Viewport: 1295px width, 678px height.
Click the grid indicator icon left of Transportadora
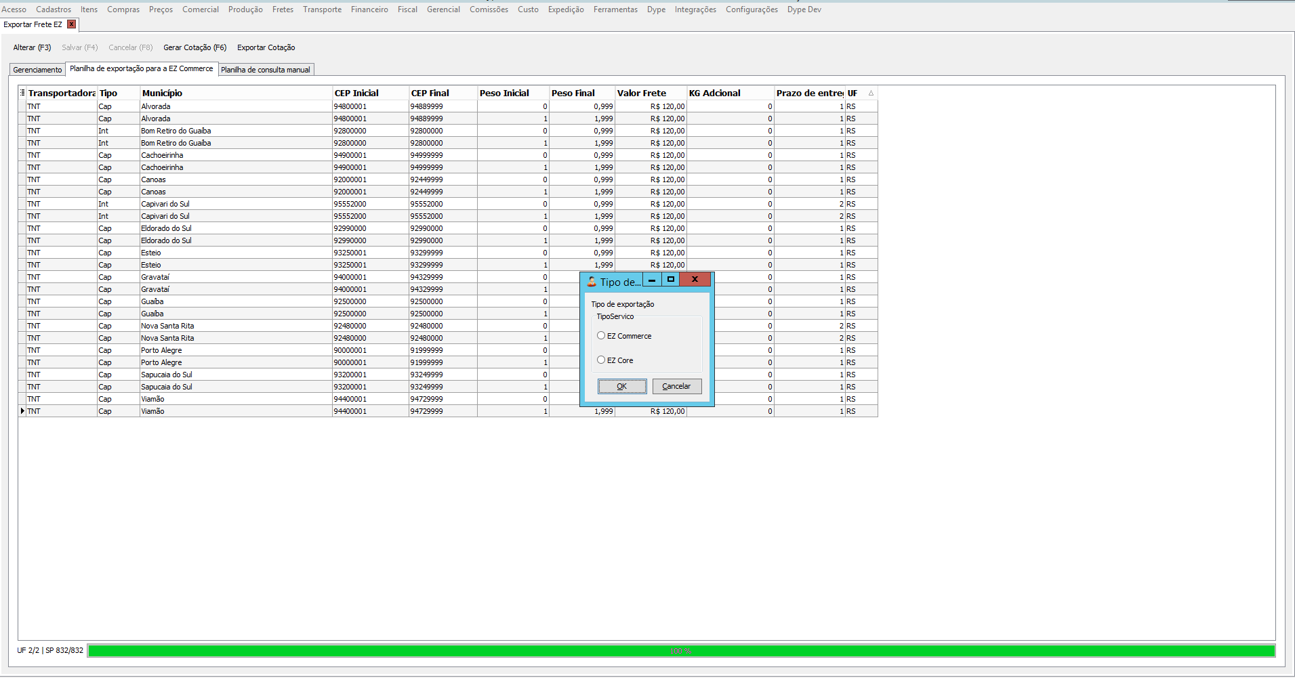click(x=22, y=93)
